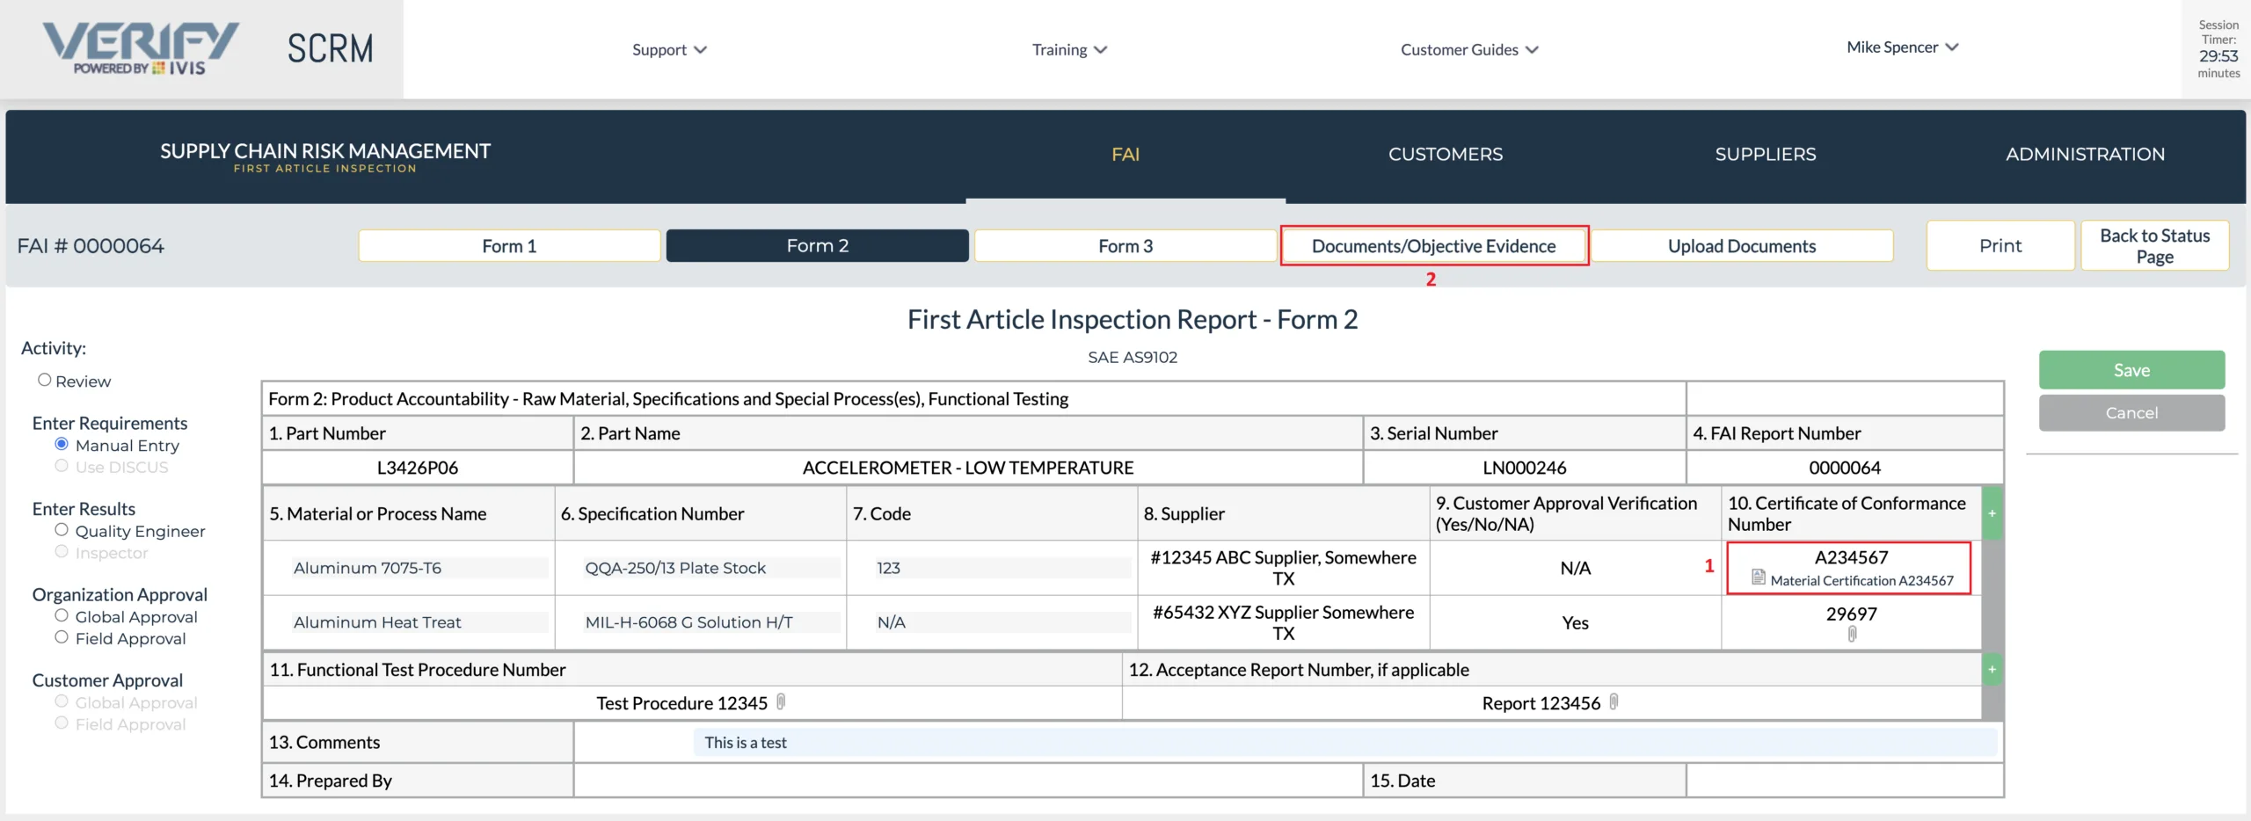Click the part number L3426P06 cell

pyautogui.click(x=418, y=468)
